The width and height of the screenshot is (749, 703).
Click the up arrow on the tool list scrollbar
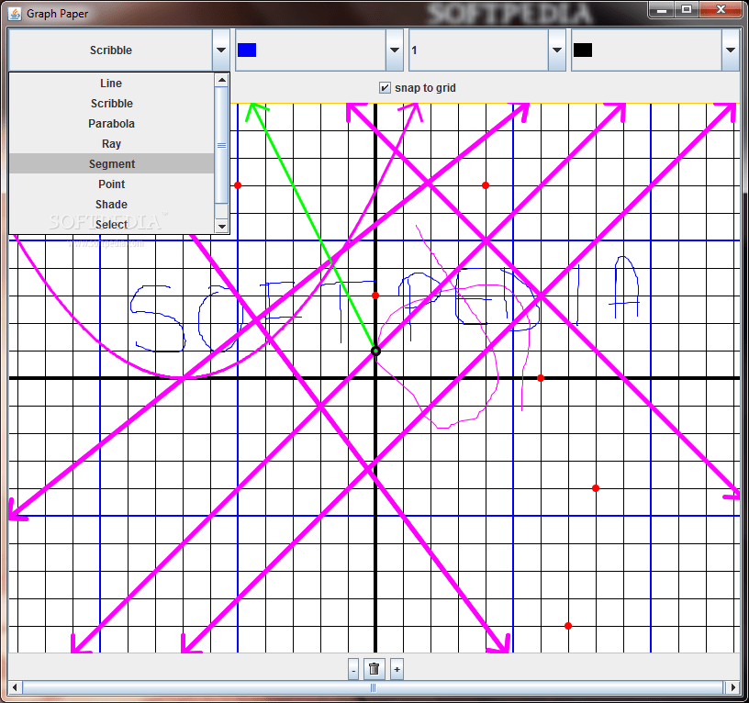pos(221,80)
